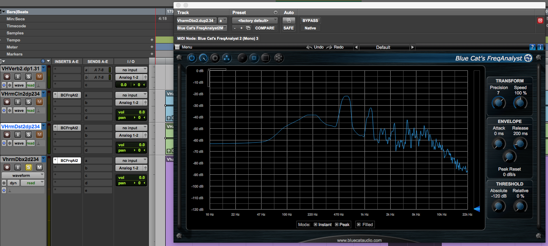Open the blue question-mark help icon
Image resolution: width=548 pixels, height=246 pixels.
[533, 47]
